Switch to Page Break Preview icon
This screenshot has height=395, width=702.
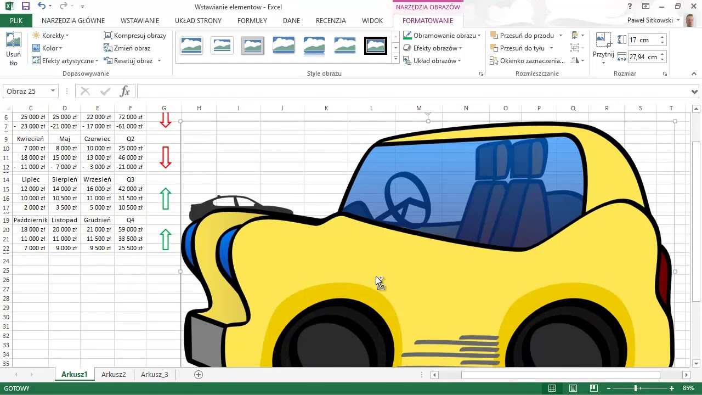point(593,388)
